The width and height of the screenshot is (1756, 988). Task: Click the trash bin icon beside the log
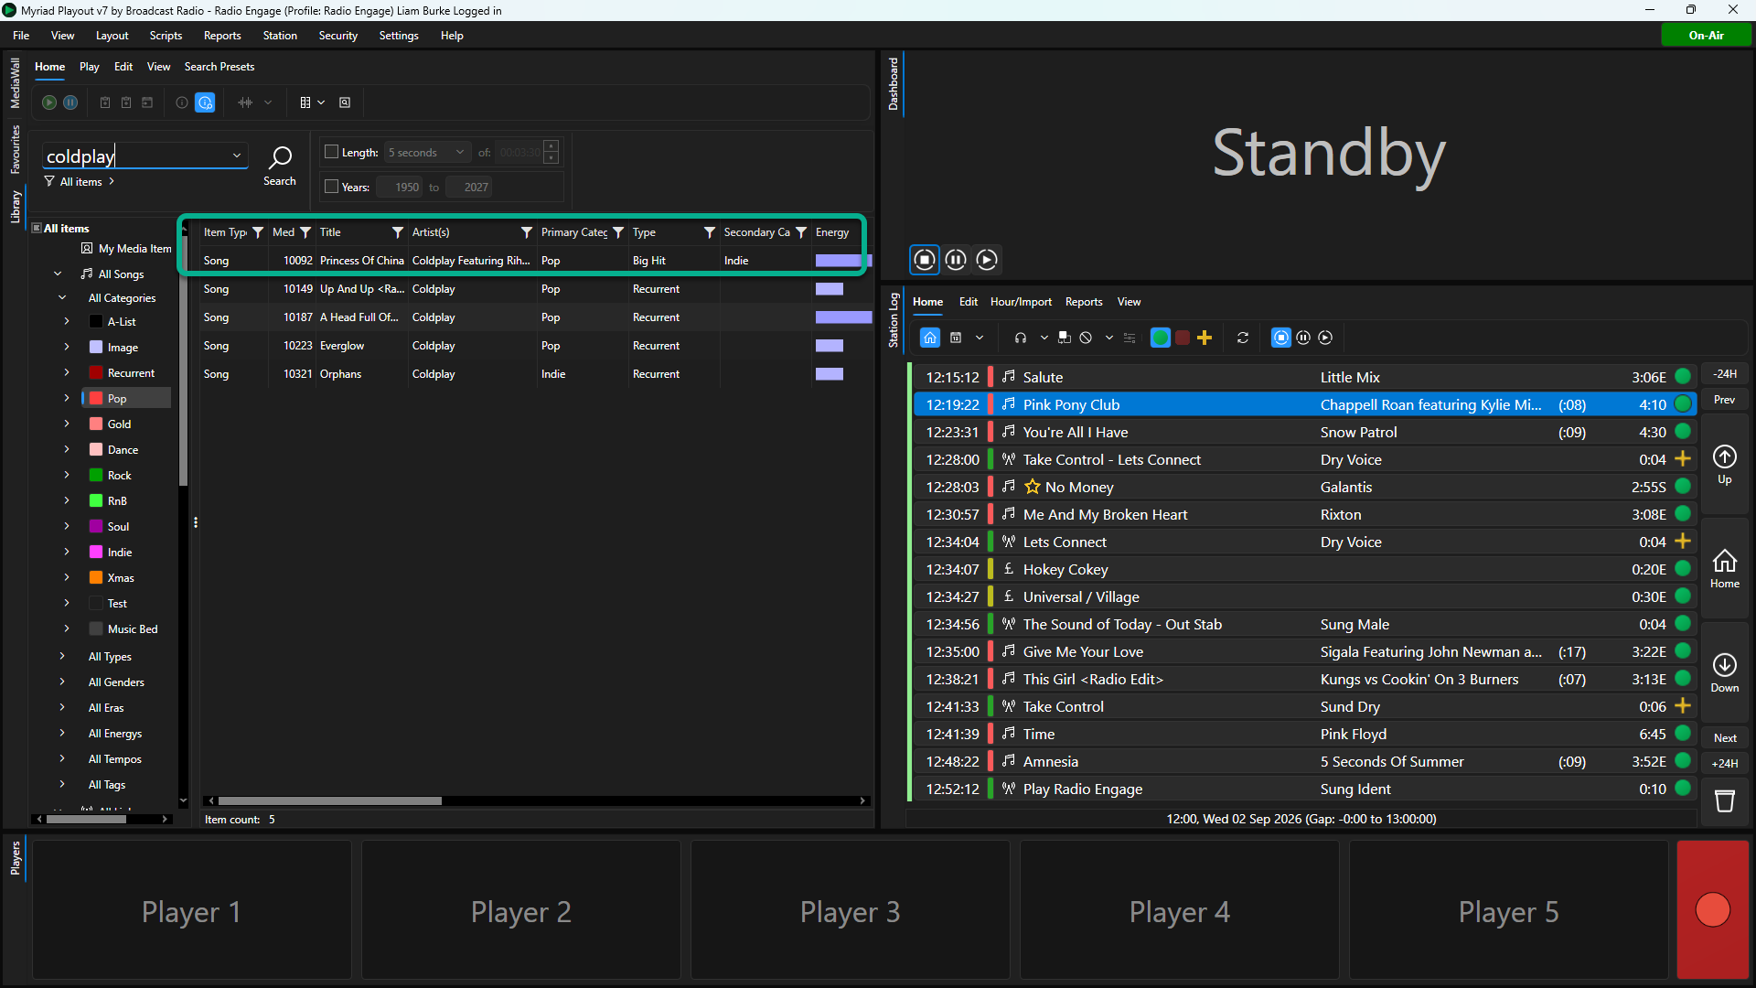[1725, 801]
